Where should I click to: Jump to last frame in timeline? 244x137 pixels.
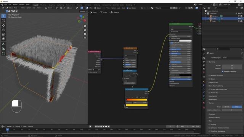(109, 126)
